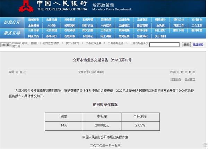208x149 pixels.
Task: Click the search text input box
Action: click(167, 44)
